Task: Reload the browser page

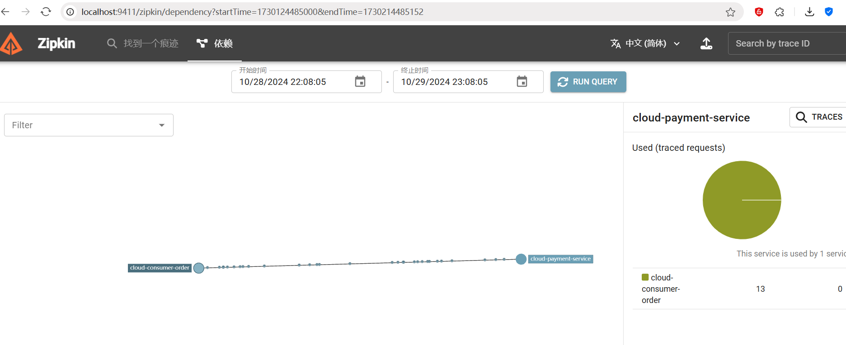Action: click(46, 12)
